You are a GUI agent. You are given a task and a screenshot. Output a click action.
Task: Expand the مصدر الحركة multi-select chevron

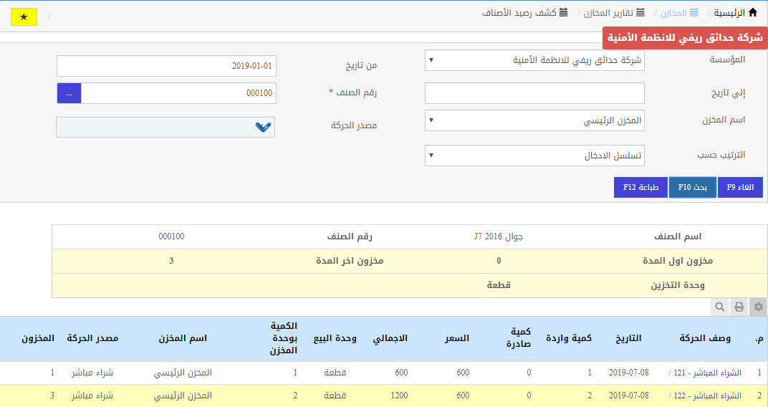coord(262,127)
